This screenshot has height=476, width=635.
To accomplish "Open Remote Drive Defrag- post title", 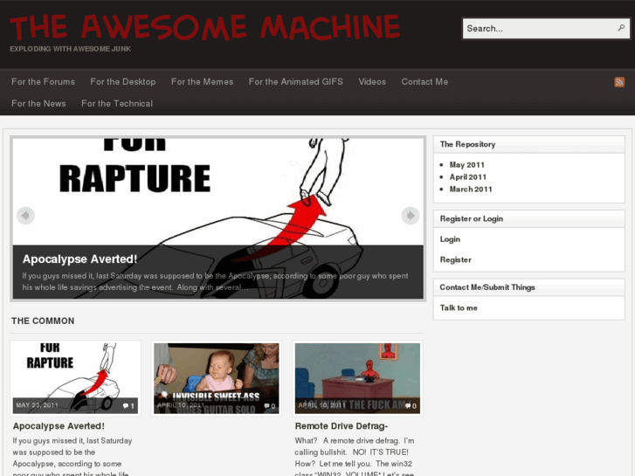I will pyautogui.click(x=341, y=426).
